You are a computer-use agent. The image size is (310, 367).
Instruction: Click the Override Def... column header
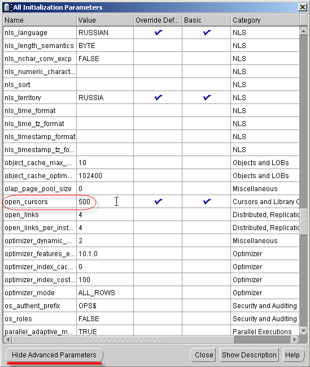[158, 20]
